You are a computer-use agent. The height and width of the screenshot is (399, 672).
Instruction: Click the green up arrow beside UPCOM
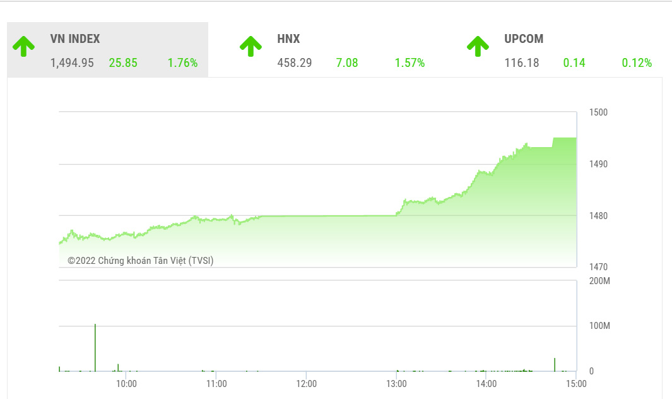coord(478,46)
